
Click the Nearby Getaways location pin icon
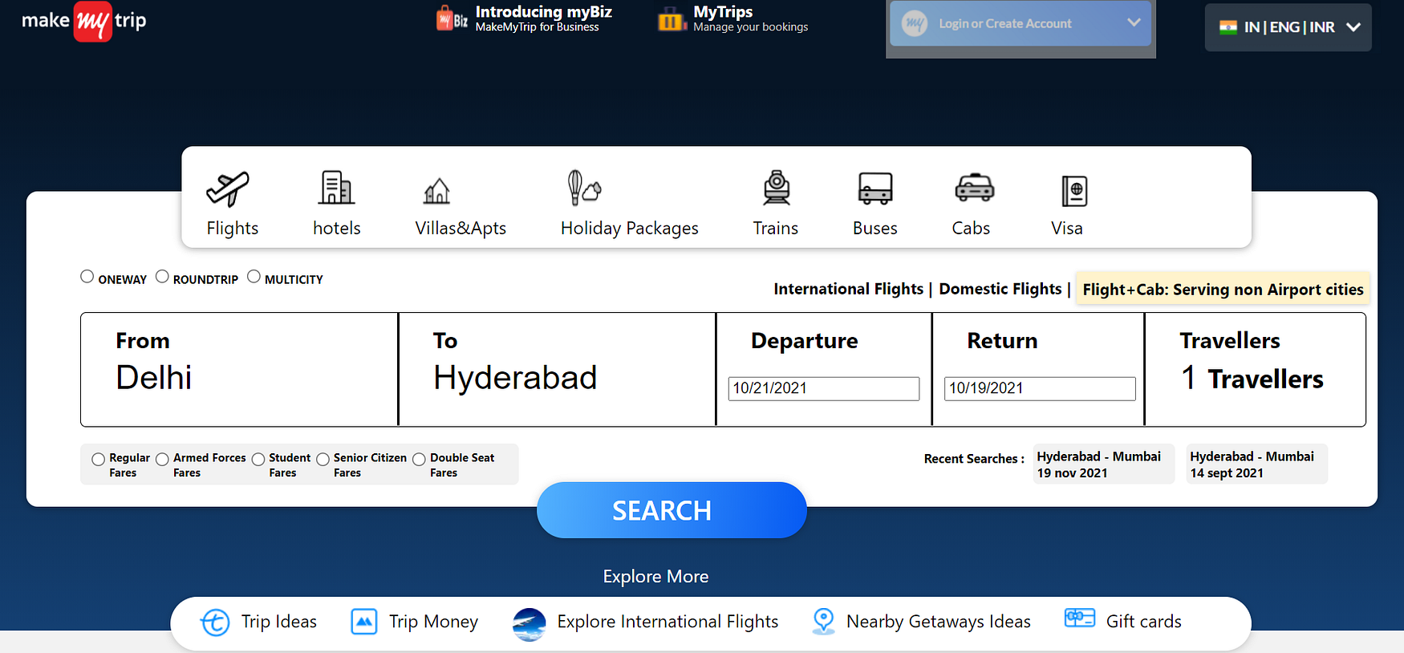coord(824,622)
